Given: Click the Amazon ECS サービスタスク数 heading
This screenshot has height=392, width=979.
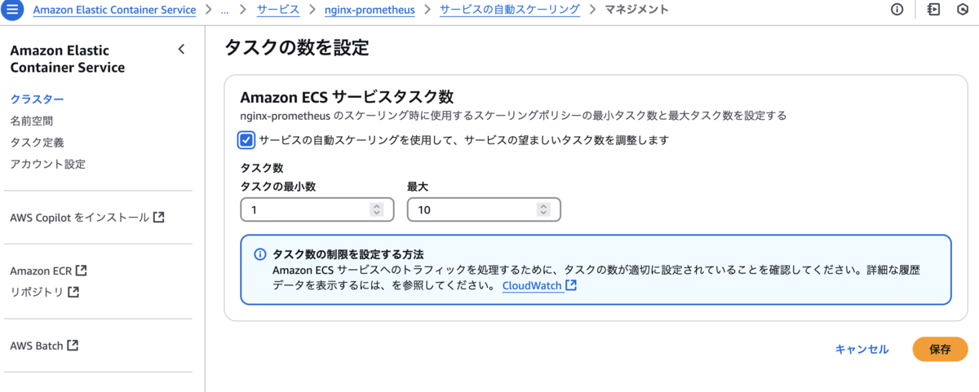Looking at the screenshot, I should (x=347, y=97).
